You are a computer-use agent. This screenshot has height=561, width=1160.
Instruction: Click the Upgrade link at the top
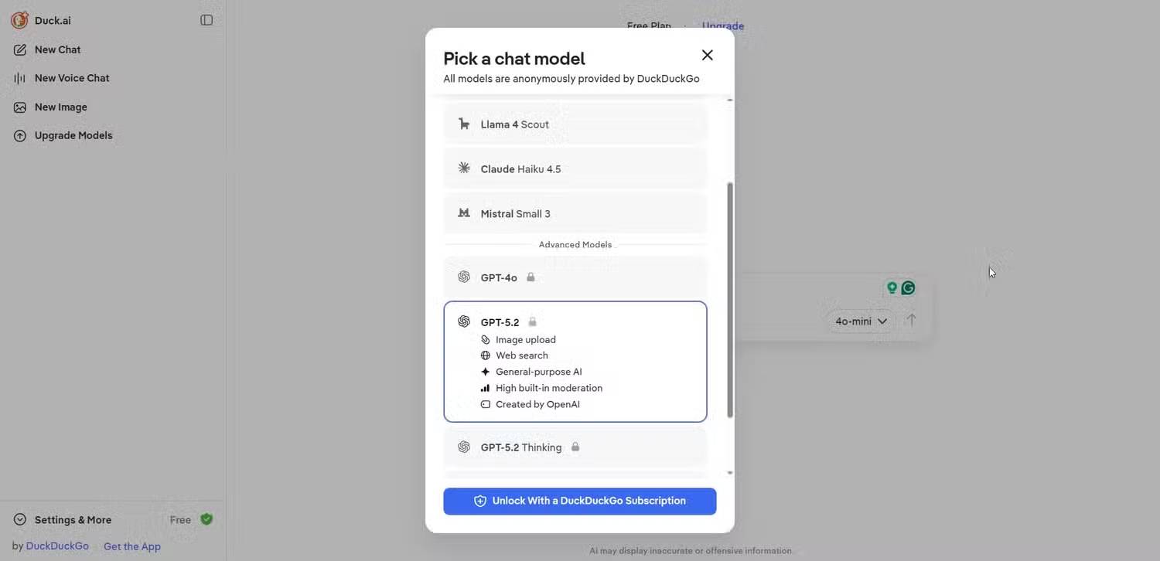point(722,25)
